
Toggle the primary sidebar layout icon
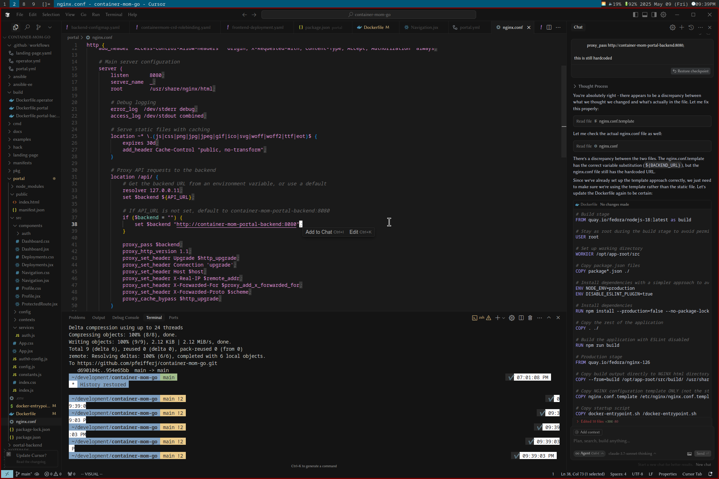tap(635, 15)
